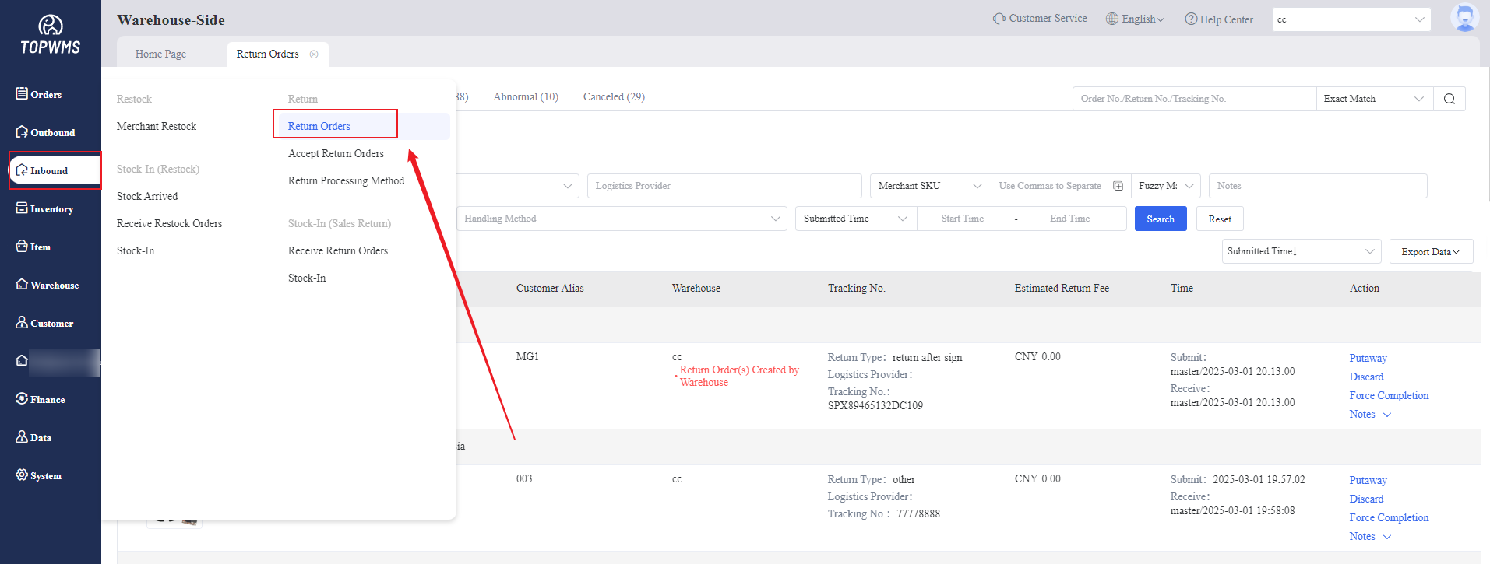Close the Return Orders tab
Image resolution: width=1490 pixels, height=564 pixels.
point(314,54)
